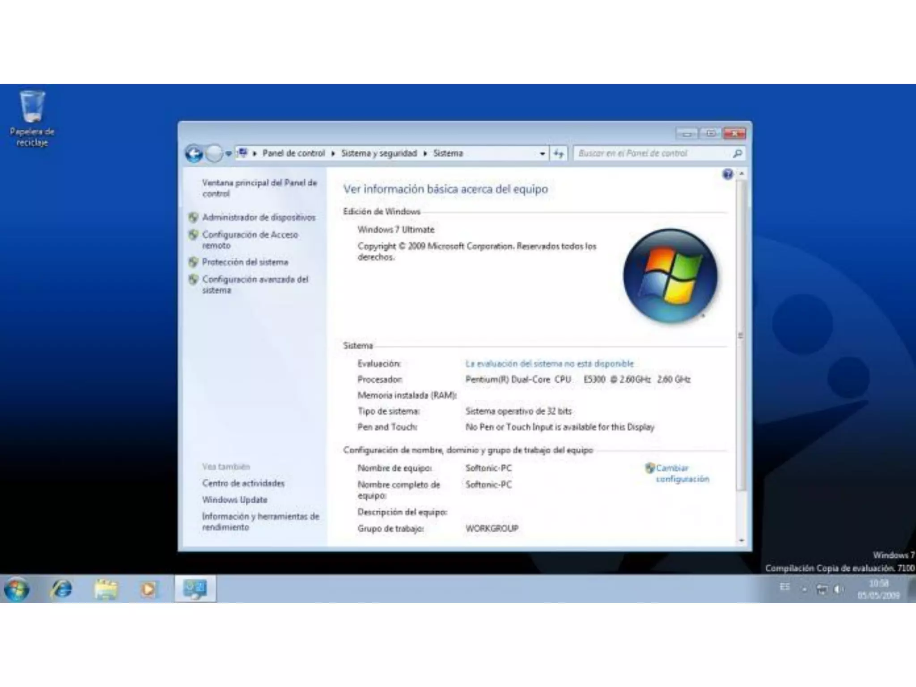Click the help question mark icon
This screenshot has width=916, height=687.
(x=728, y=174)
